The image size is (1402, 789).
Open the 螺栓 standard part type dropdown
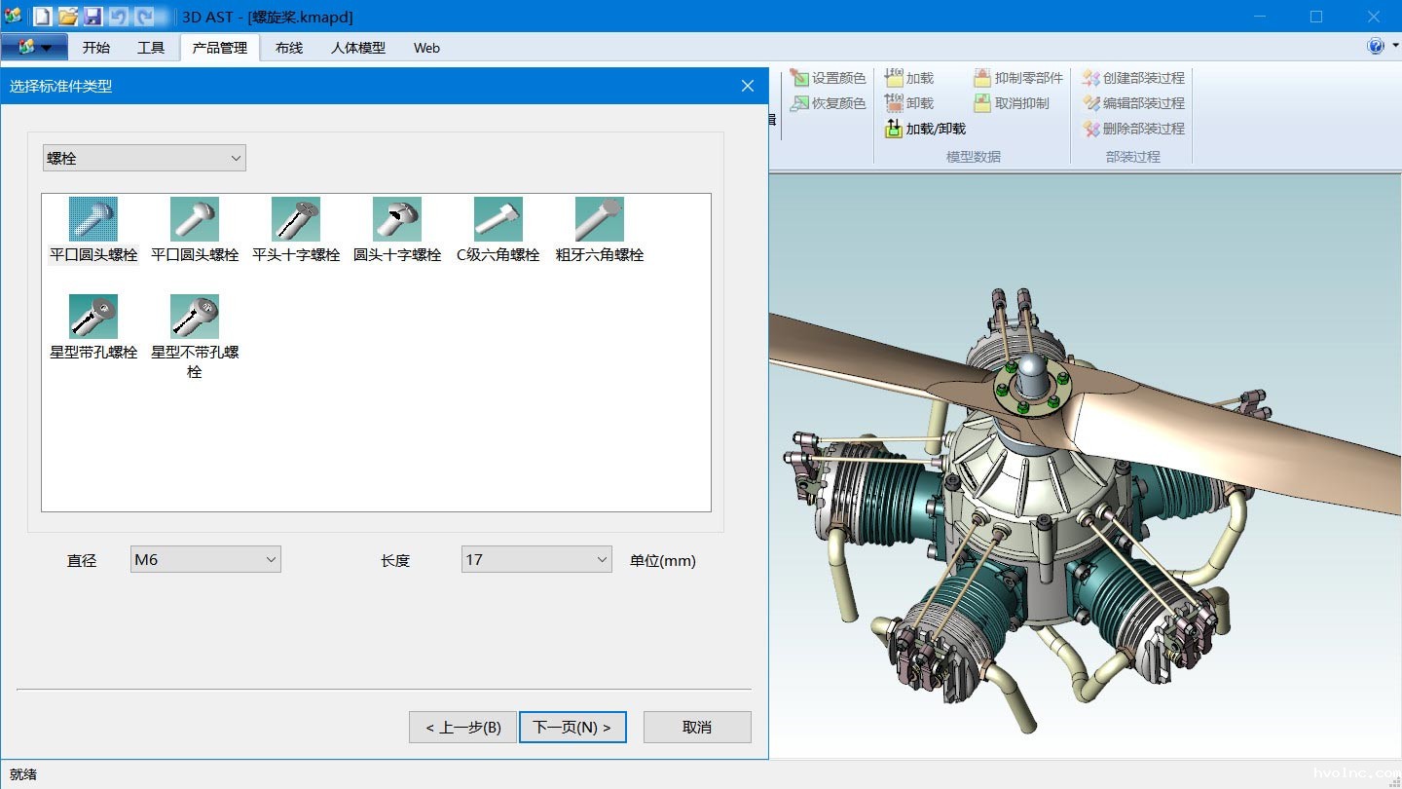pyautogui.click(x=144, y=158)
